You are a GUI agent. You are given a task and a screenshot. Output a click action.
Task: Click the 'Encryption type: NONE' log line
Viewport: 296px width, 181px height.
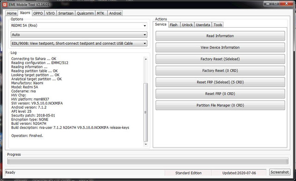[30, 120]
